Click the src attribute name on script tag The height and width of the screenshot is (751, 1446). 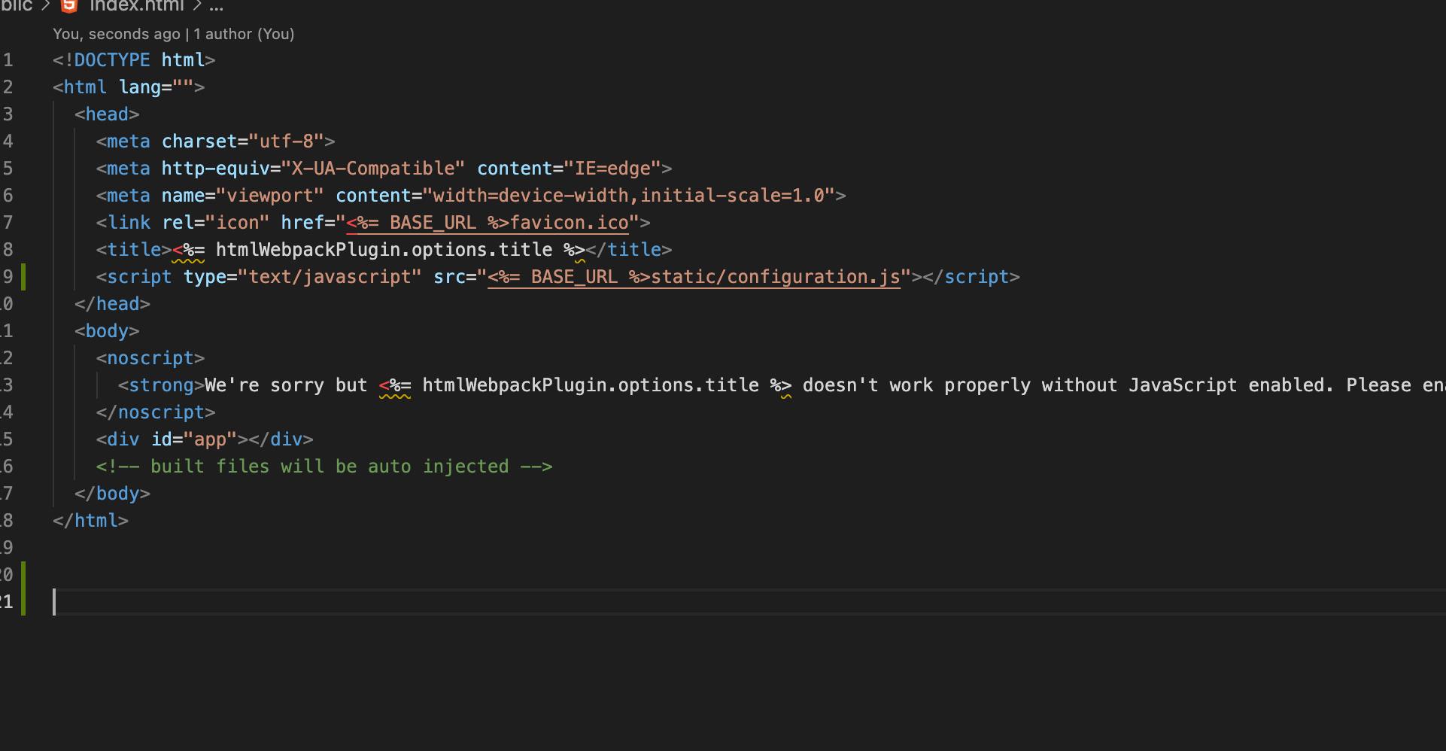(x=449, y=277)
